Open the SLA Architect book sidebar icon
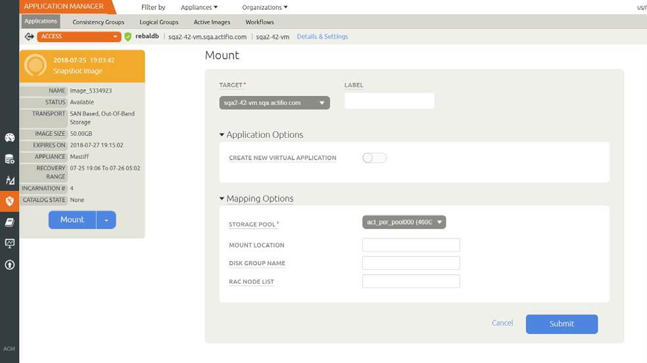This screenshot has height=363, width=647. [x=9, y=223]
